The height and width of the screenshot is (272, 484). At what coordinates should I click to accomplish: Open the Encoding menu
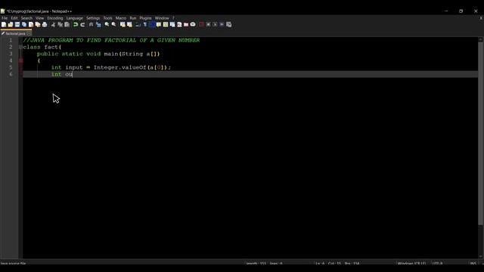pyautogui.click(x=55, y=18)
